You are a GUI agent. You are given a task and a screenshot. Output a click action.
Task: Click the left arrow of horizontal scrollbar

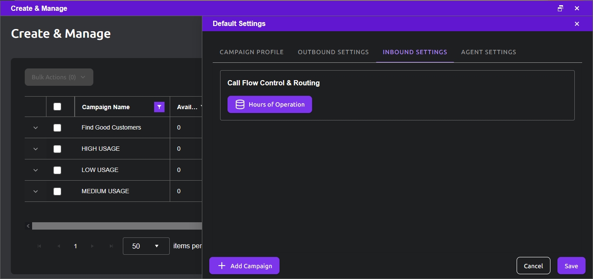pyautogui.click(x=28, y=226)
